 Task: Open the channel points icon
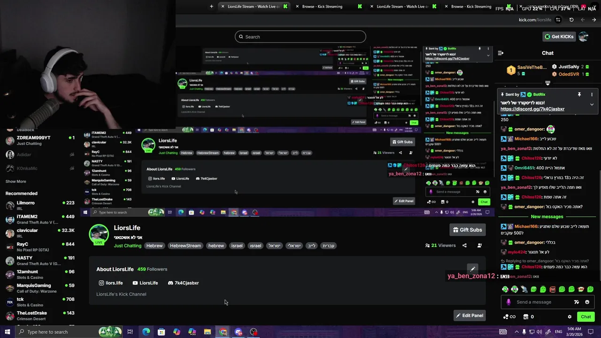point(506,317)
